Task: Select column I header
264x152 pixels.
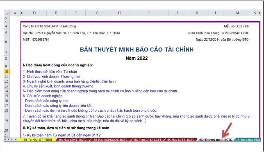Action: (149, 13)
